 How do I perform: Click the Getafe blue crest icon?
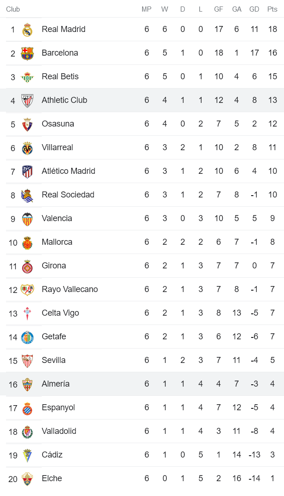pos(27,337)
